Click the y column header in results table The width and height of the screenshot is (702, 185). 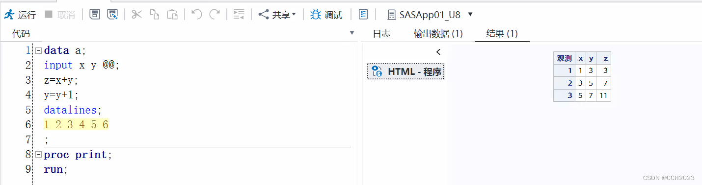pos(591,58)
